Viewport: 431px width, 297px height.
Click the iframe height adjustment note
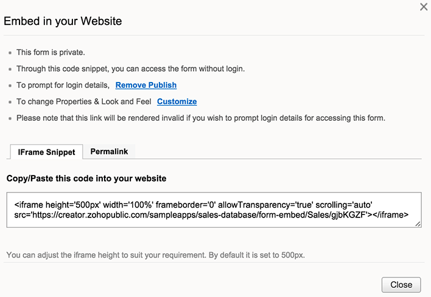[155, 254]
